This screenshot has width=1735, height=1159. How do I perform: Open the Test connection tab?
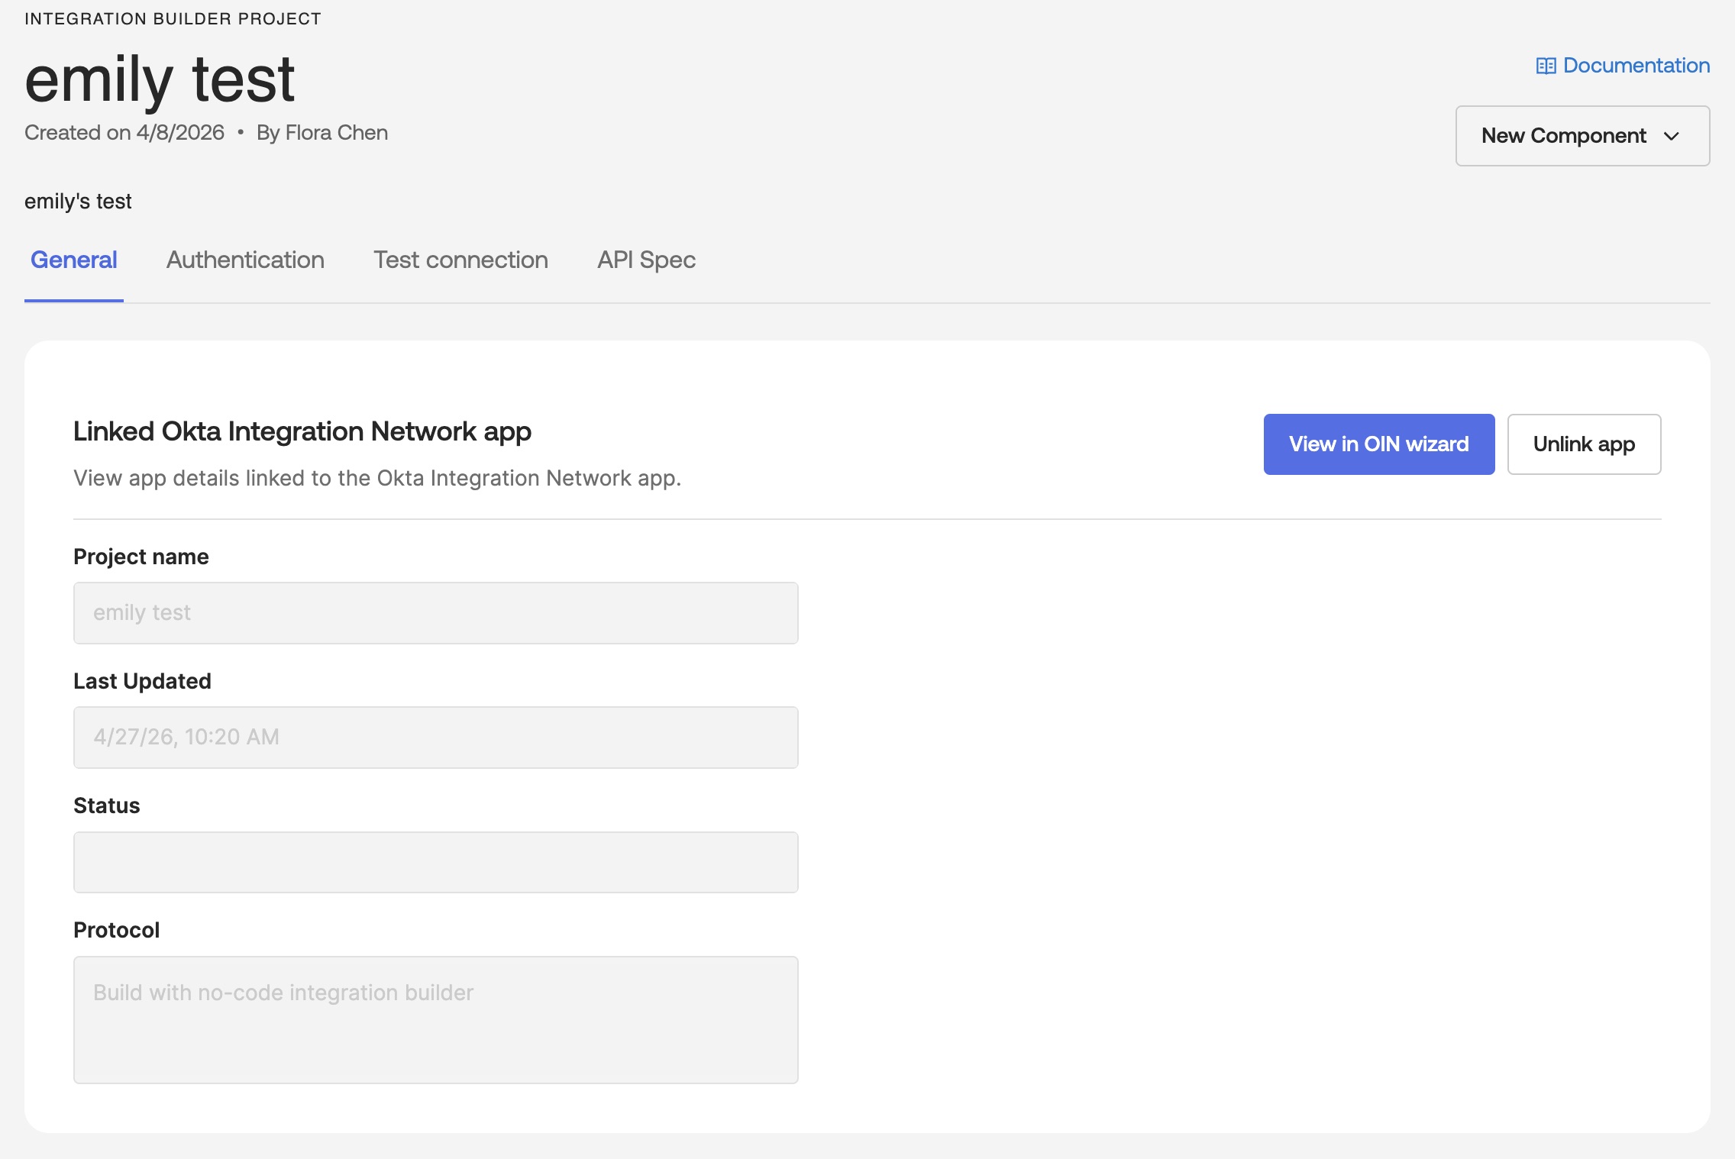click(460, 260)
